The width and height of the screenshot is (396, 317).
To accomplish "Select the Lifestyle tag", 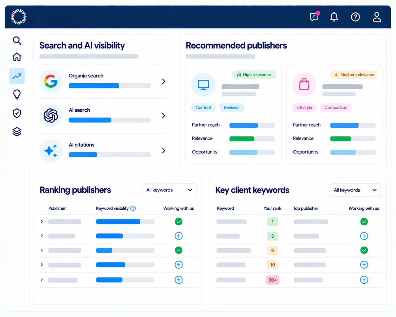I will tap(304, 107).
